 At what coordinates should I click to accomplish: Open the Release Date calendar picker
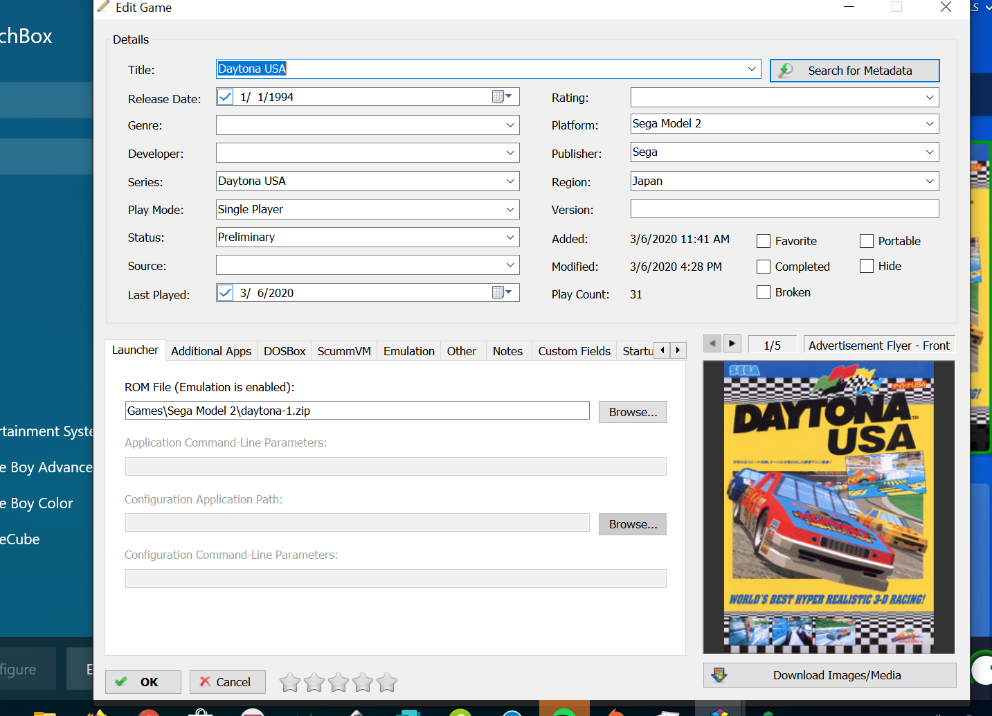coord(502,97)
